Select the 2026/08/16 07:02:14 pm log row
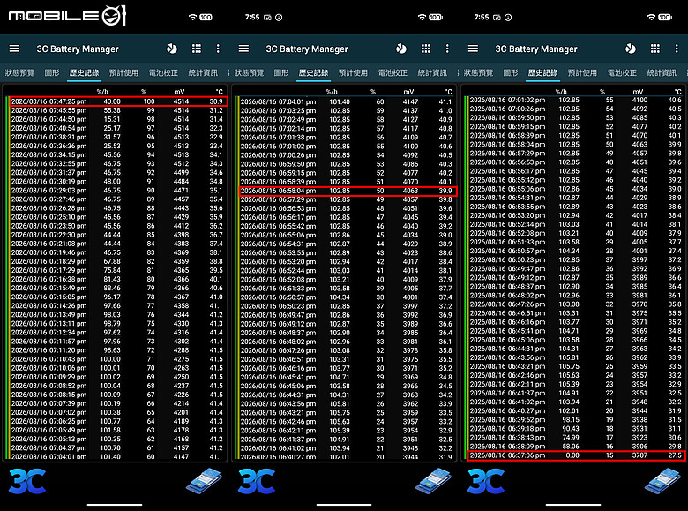The width and height of the screenshot is (688, 511). pos(347,129)
